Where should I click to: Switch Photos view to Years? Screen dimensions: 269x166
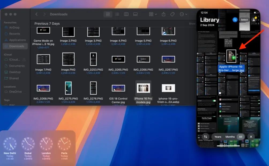point(218,137)
